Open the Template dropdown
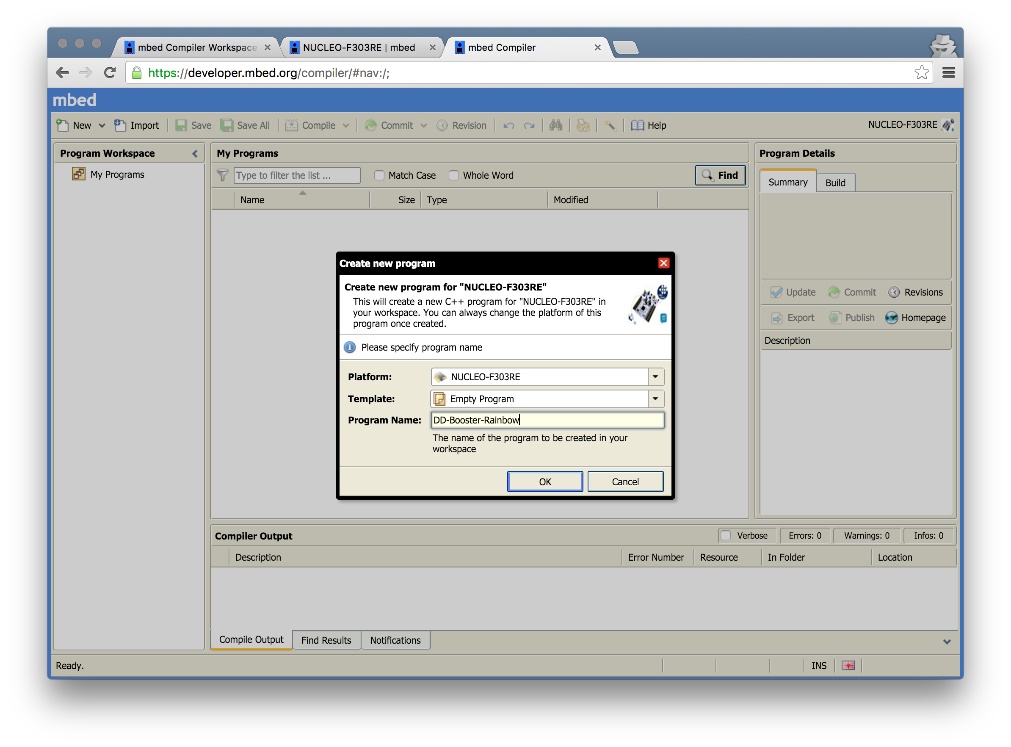This screenshot has height=747, width=1011. pyautogui.click(x=655, y=399)
